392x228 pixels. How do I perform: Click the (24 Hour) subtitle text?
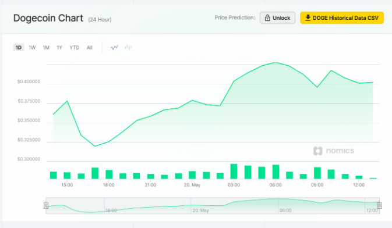(100, 19)
